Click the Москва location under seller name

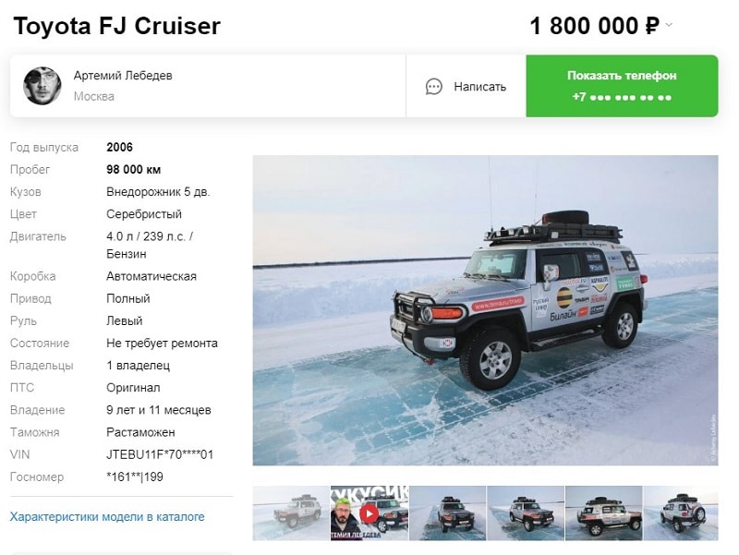(x=94, y=97)
